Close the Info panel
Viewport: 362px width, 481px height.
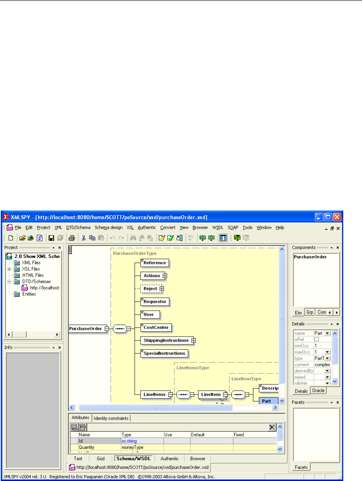(60, 348)
